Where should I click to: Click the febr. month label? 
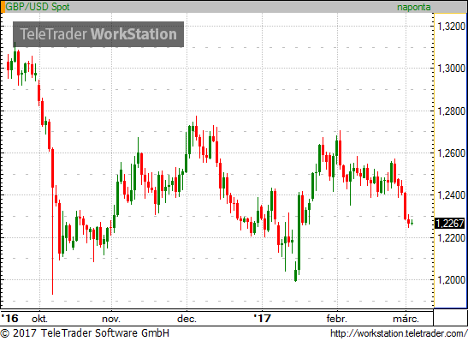point(337,319)
